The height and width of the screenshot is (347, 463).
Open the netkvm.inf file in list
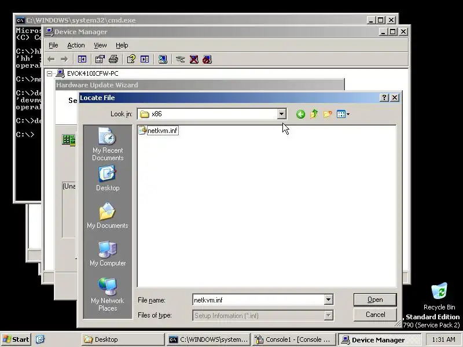[159, 131]
